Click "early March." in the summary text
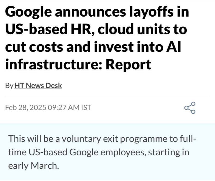This screenshot has height=181, width=215. click(34, 166)
